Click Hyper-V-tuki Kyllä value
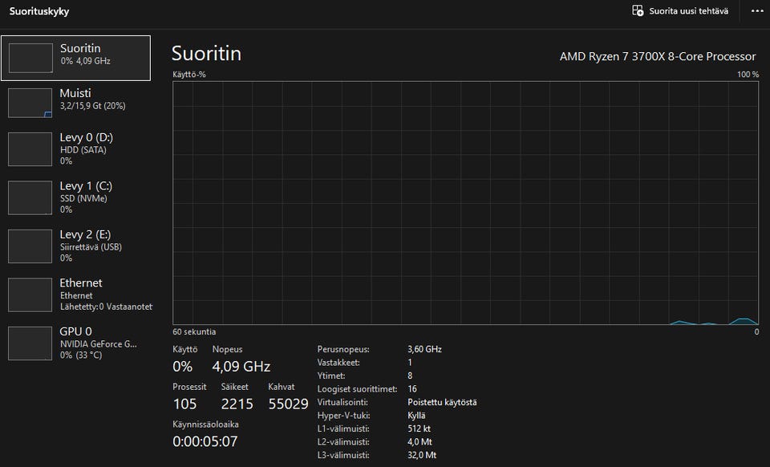The height and width of the screenshot is (467, 770). click(x=416, y=416)
